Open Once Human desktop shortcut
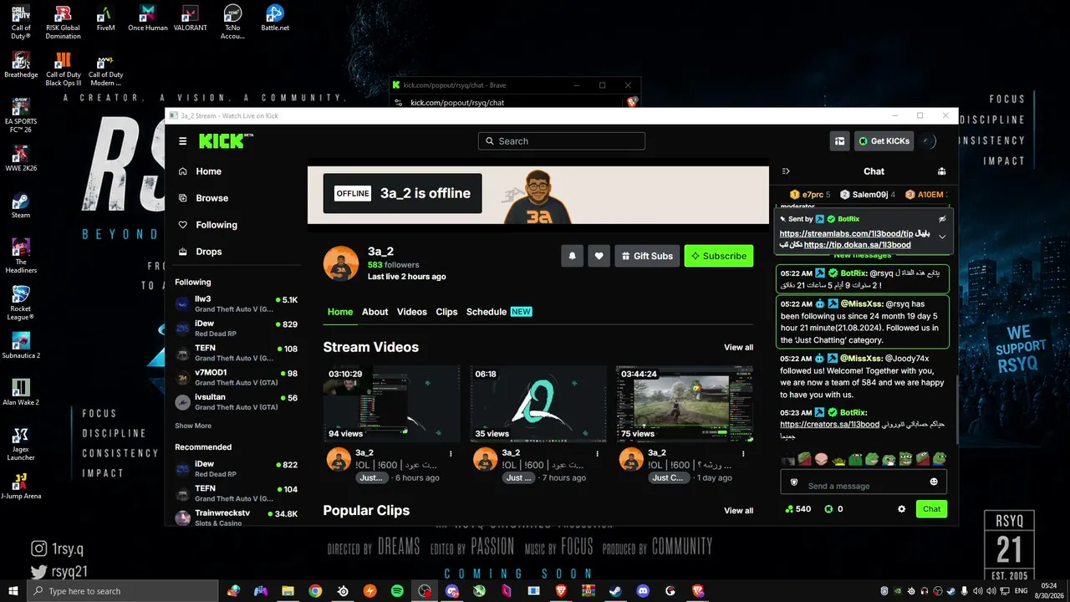 148,18
